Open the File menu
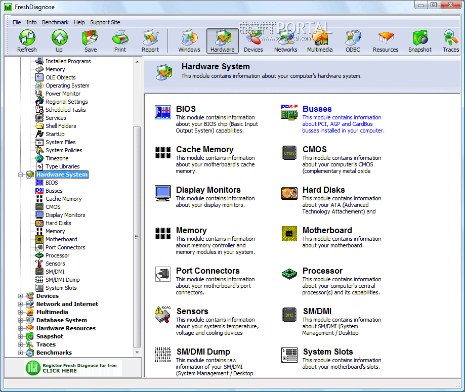 [17, 22]
